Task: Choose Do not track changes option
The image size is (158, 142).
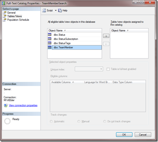Action: click(105, 121)
